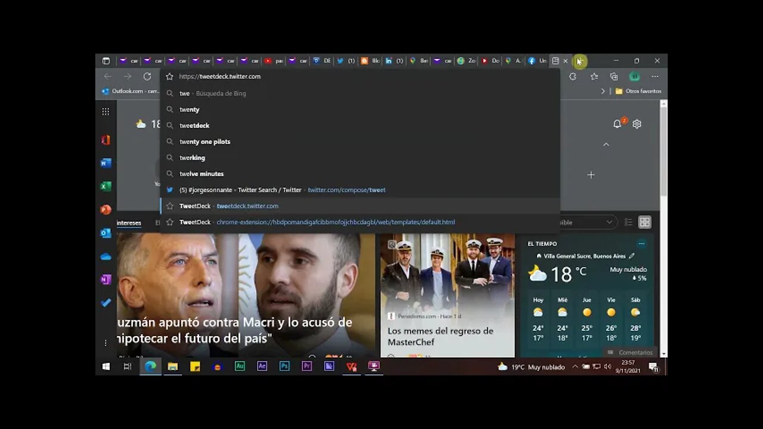The width and height of the screenshot is (763, 429).
Task: Open the weather card options menu
Action: click(641, 244)
